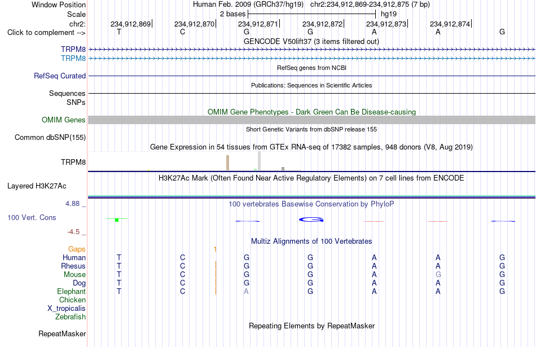This screenshot has width=536, height=347.
Task: Click the tall light gray GTEx bar
Action: 259,161
